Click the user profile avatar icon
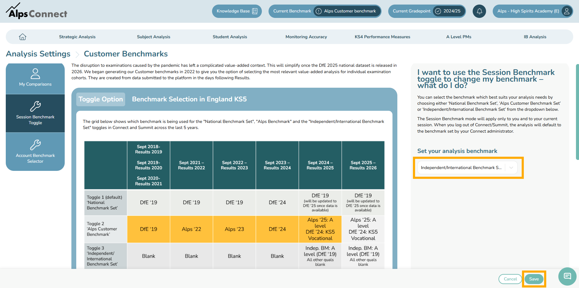Image resolution: width=579 pixels, height=288 pixels. [x=567, y=11]
